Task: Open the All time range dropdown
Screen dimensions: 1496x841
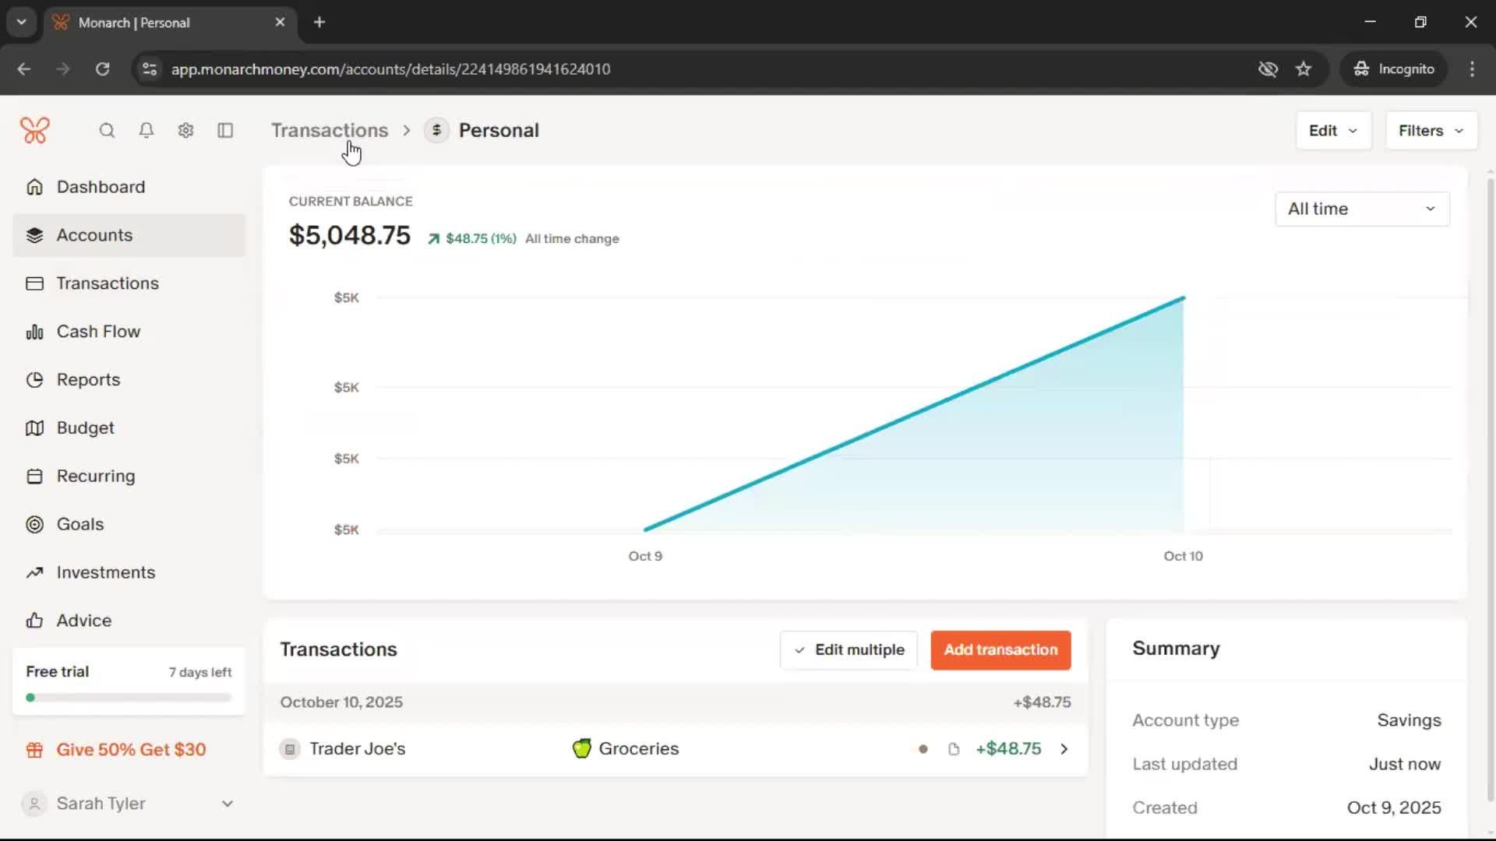Action: tap(1361, 209)
